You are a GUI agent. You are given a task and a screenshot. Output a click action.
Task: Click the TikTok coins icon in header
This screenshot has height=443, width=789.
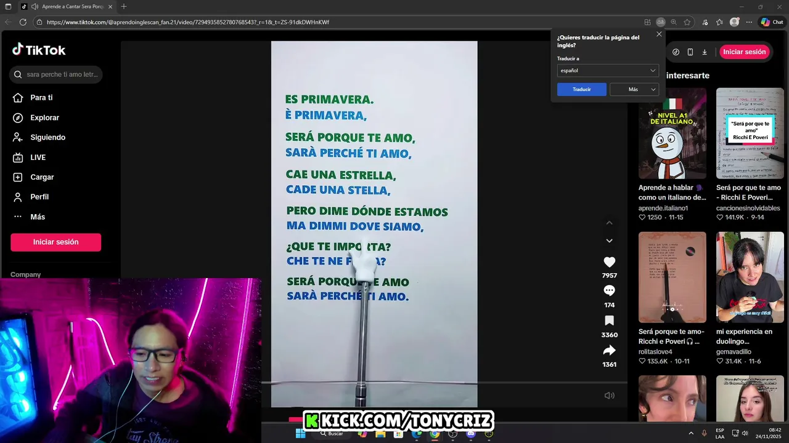(676, 52)
